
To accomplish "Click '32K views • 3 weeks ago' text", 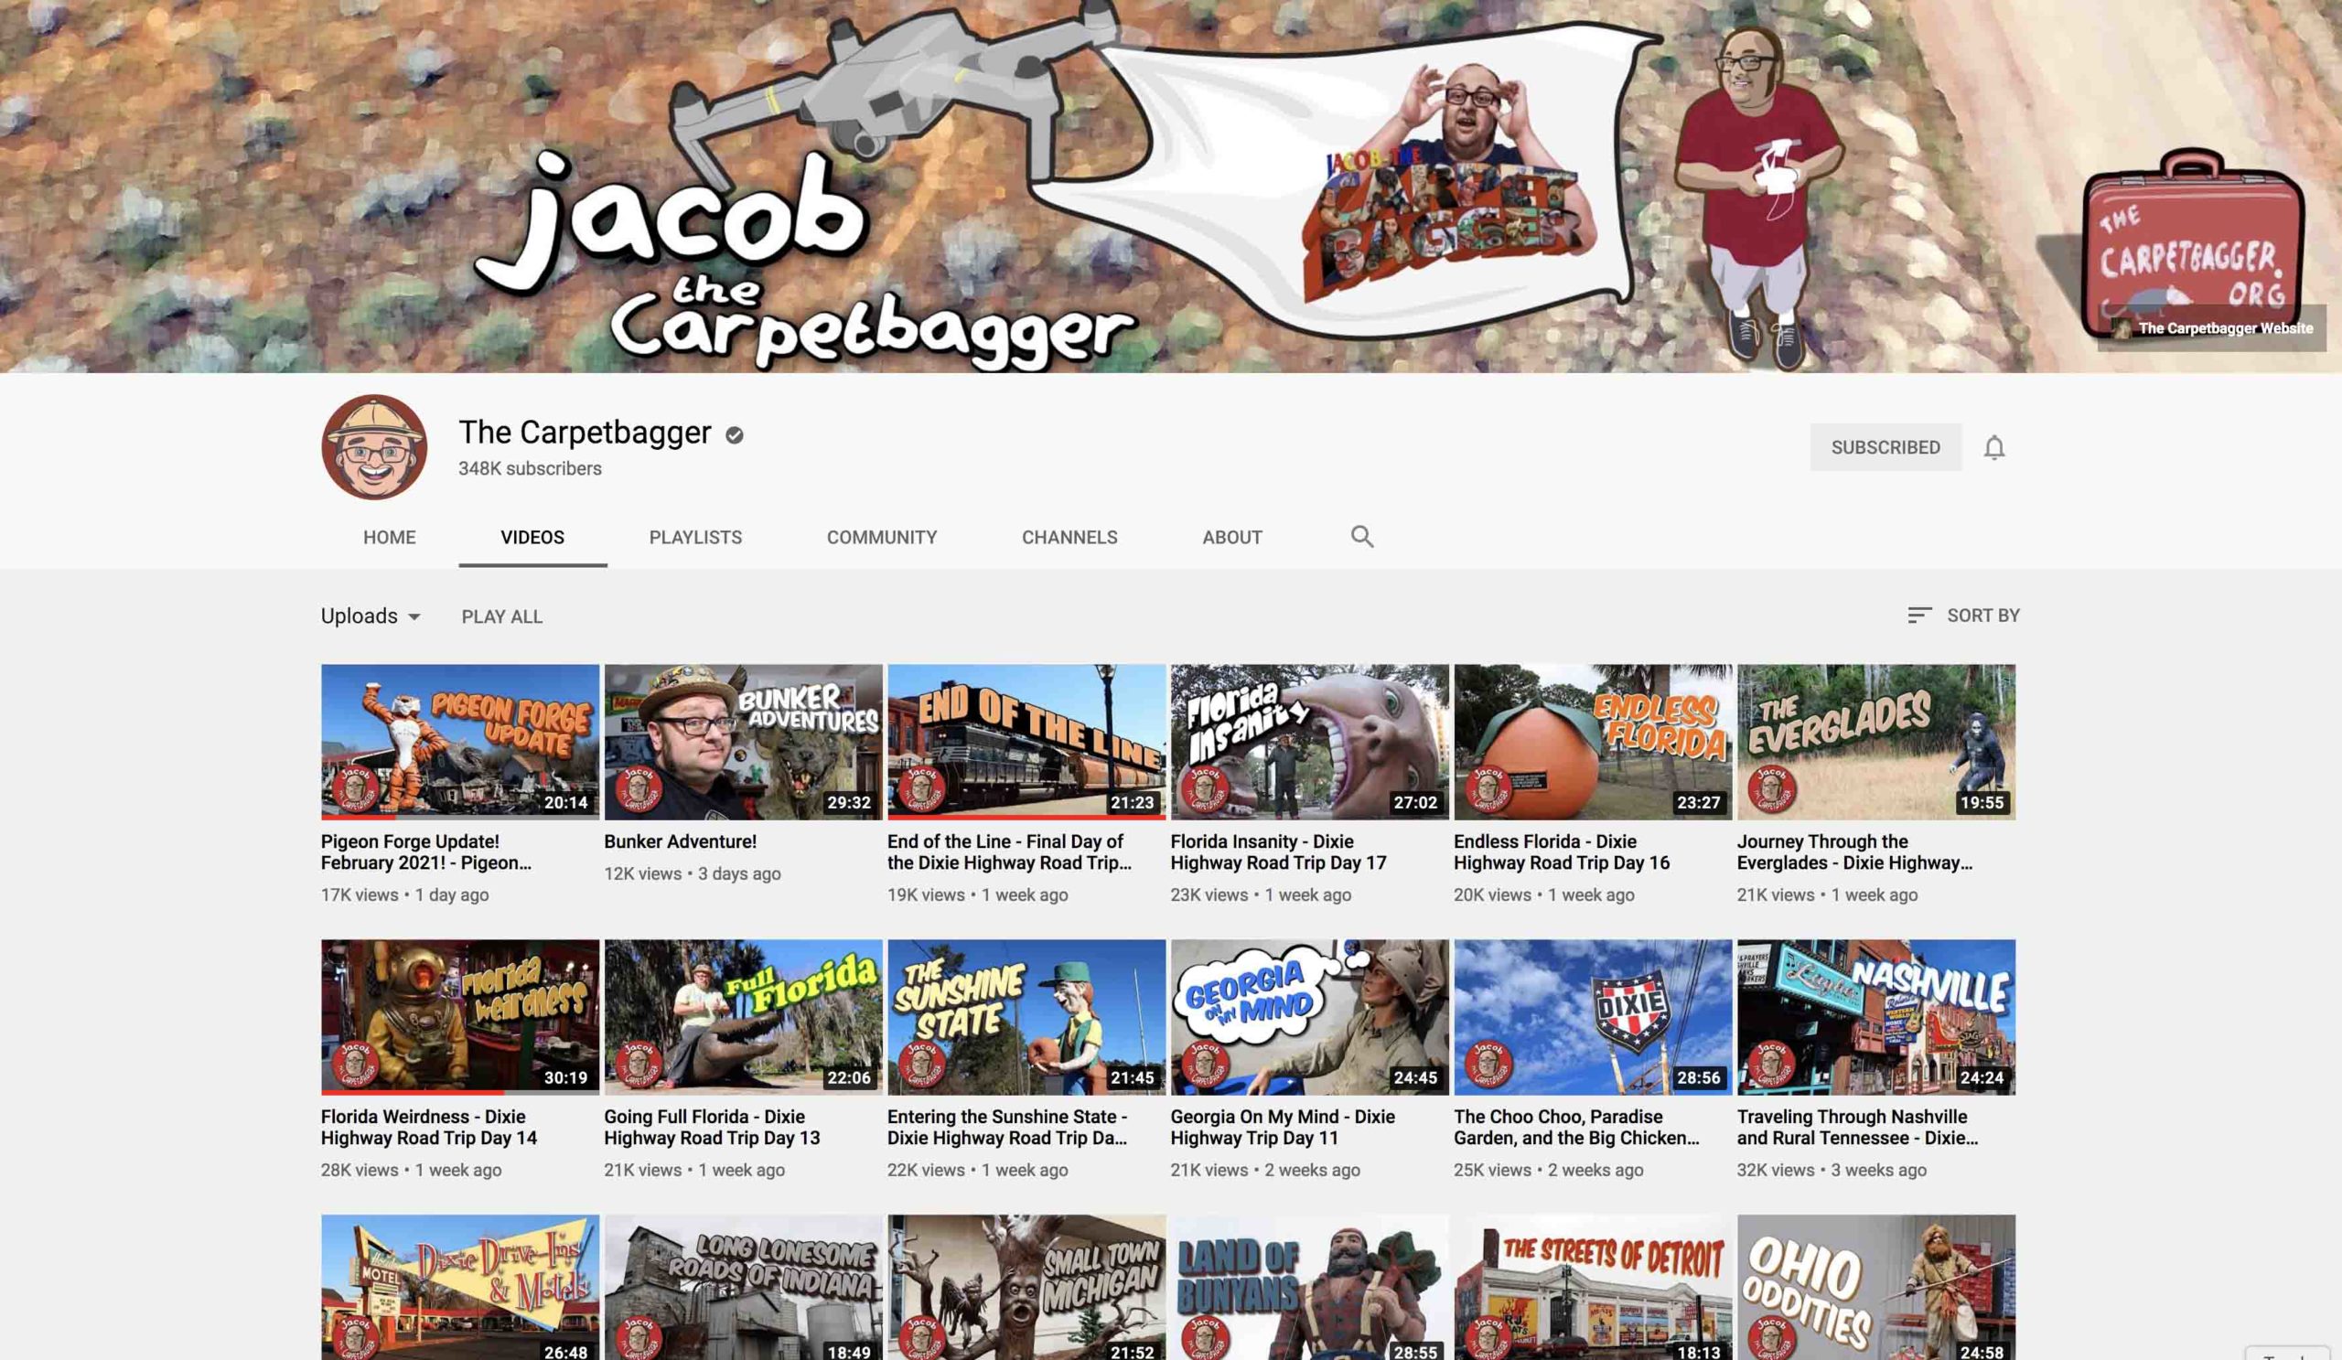I will pos(1832,1170).
